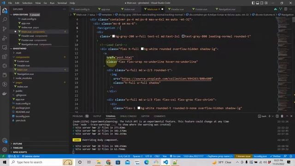This screenshot has height=166, width=295.
Task: Open editor More Actions ellipsis
Action: (291, 9)
